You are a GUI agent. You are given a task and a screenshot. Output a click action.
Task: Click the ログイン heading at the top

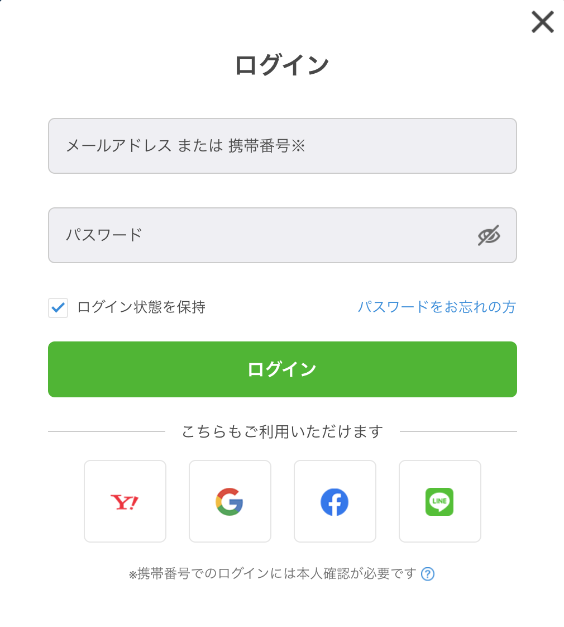(x=282, y=65)
